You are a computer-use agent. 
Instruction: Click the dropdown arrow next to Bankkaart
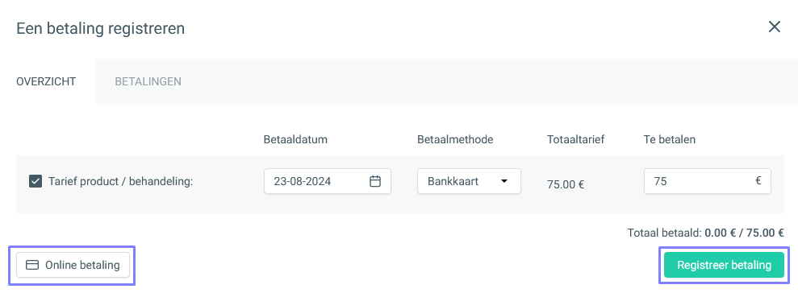coord(503,181)
